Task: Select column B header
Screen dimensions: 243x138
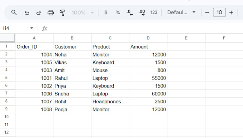Action: point(72,38)
